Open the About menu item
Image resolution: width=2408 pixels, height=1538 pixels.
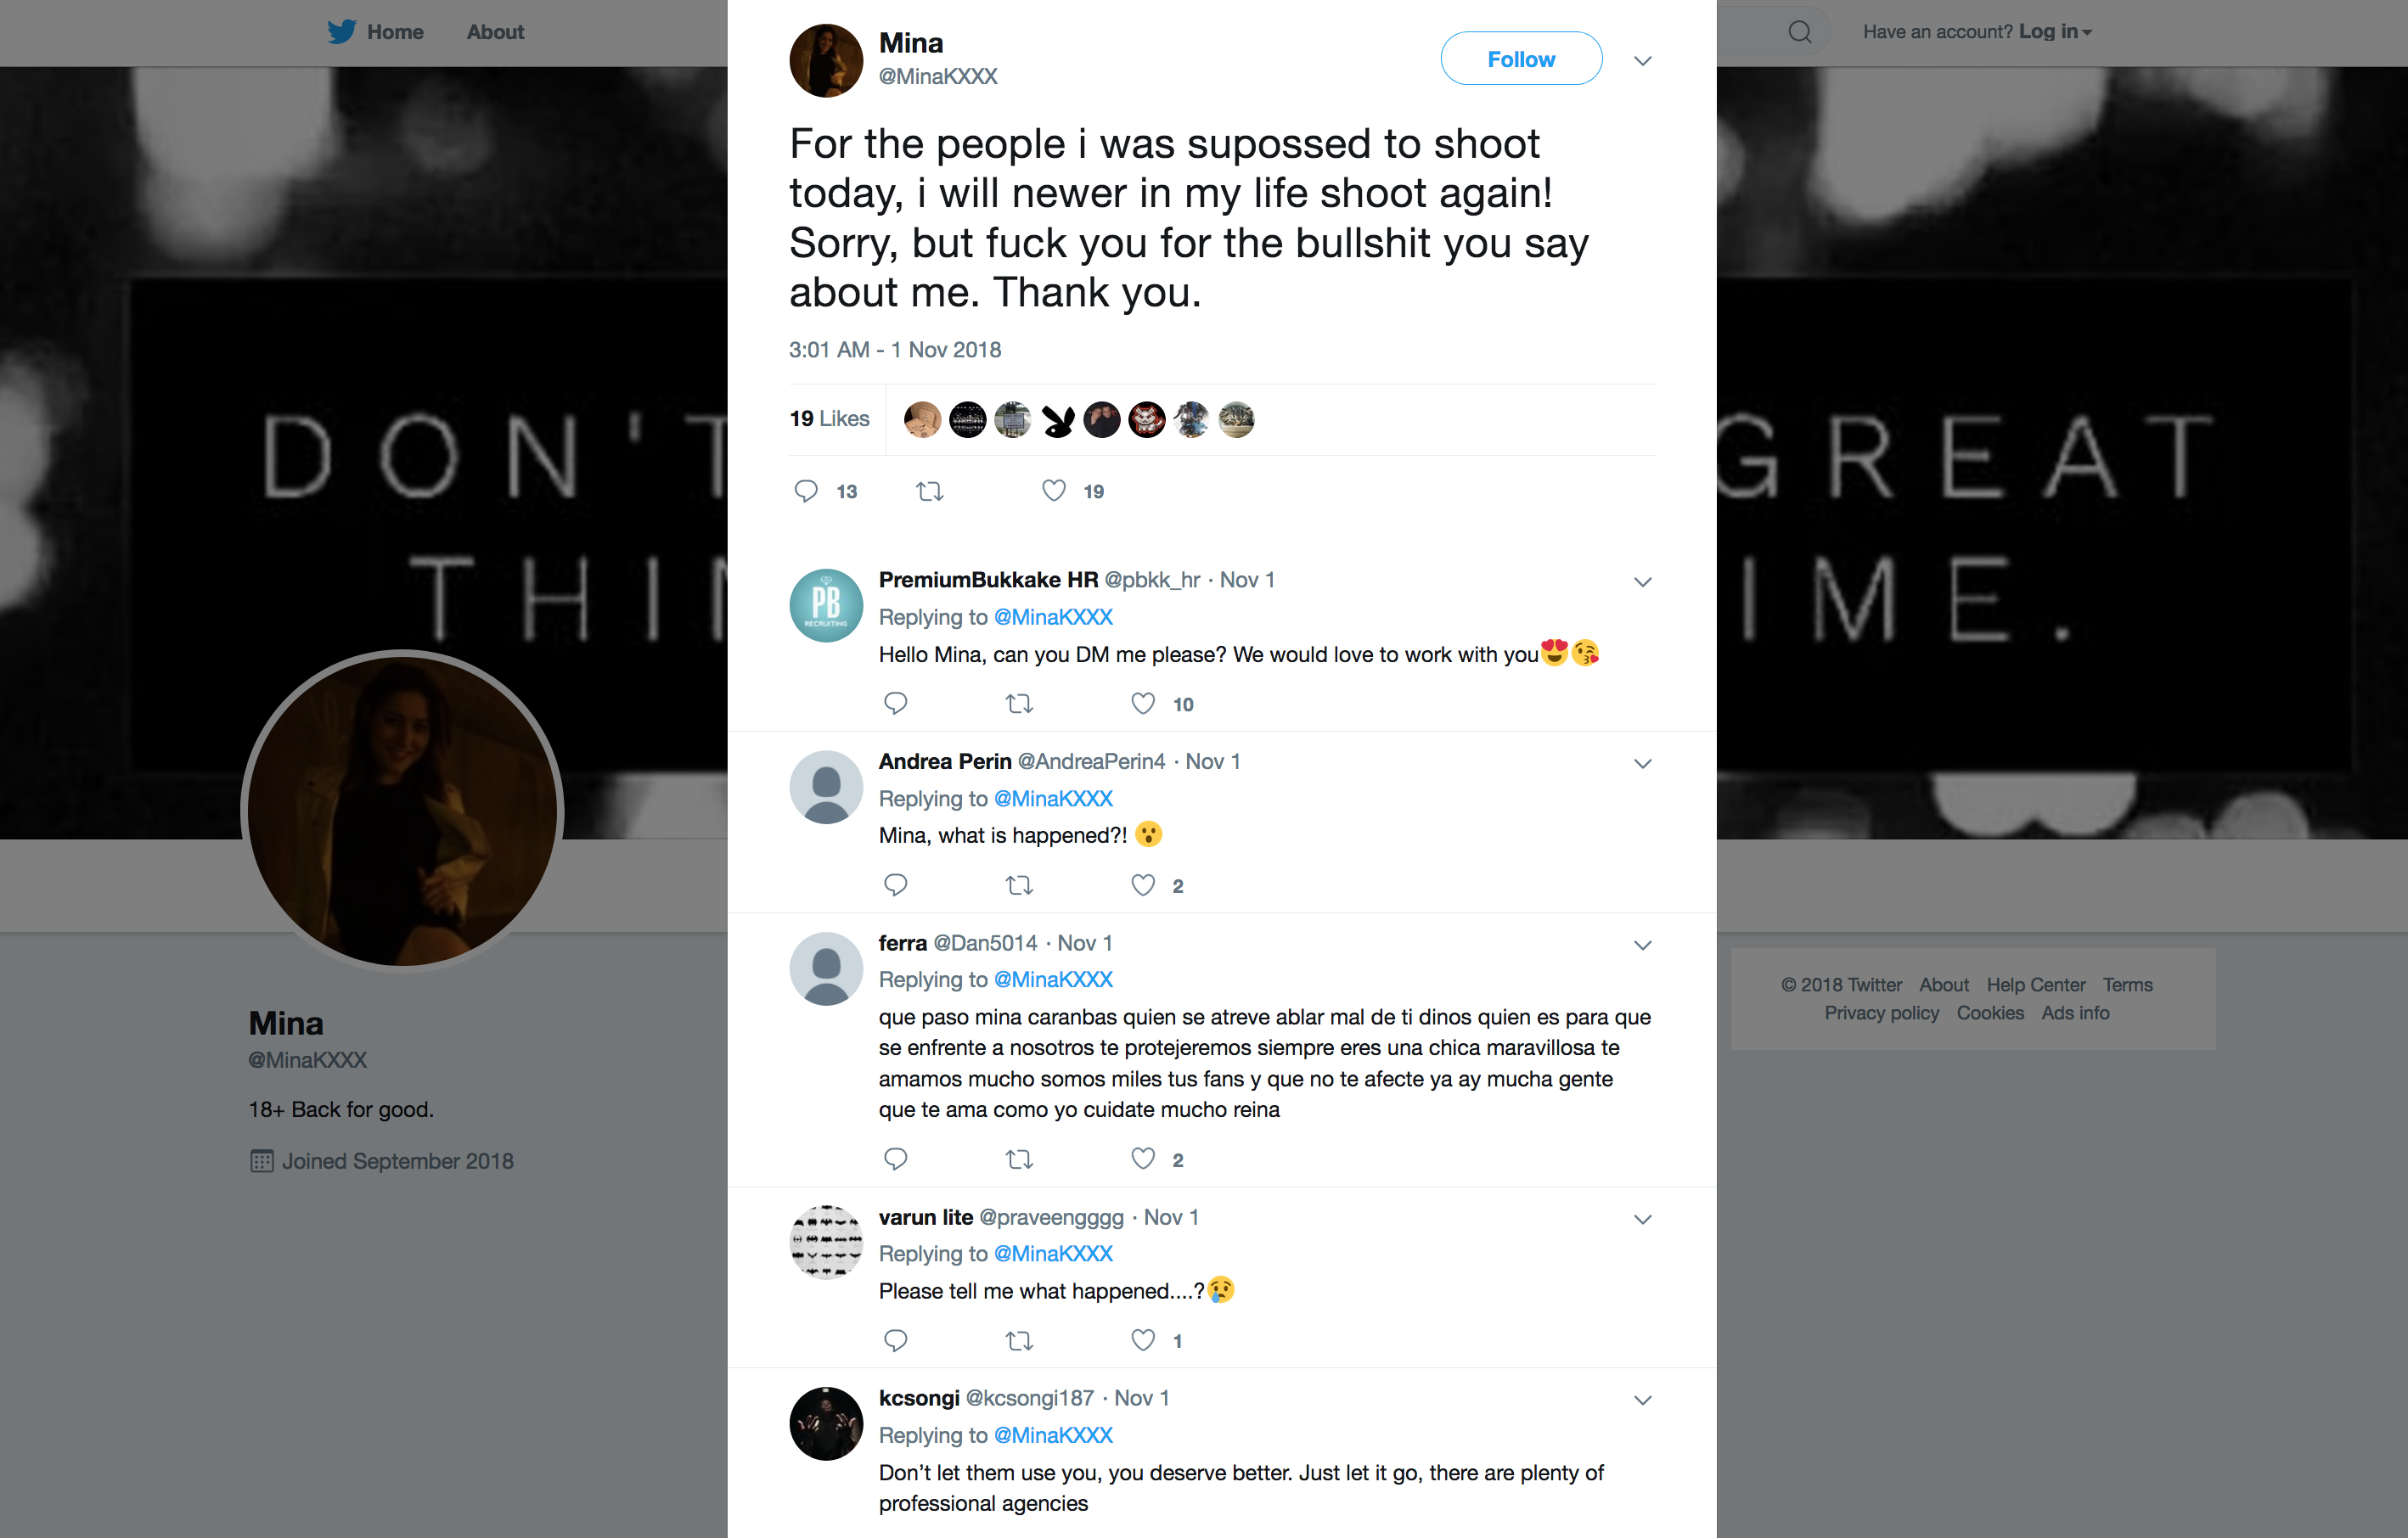click(495, 32)
